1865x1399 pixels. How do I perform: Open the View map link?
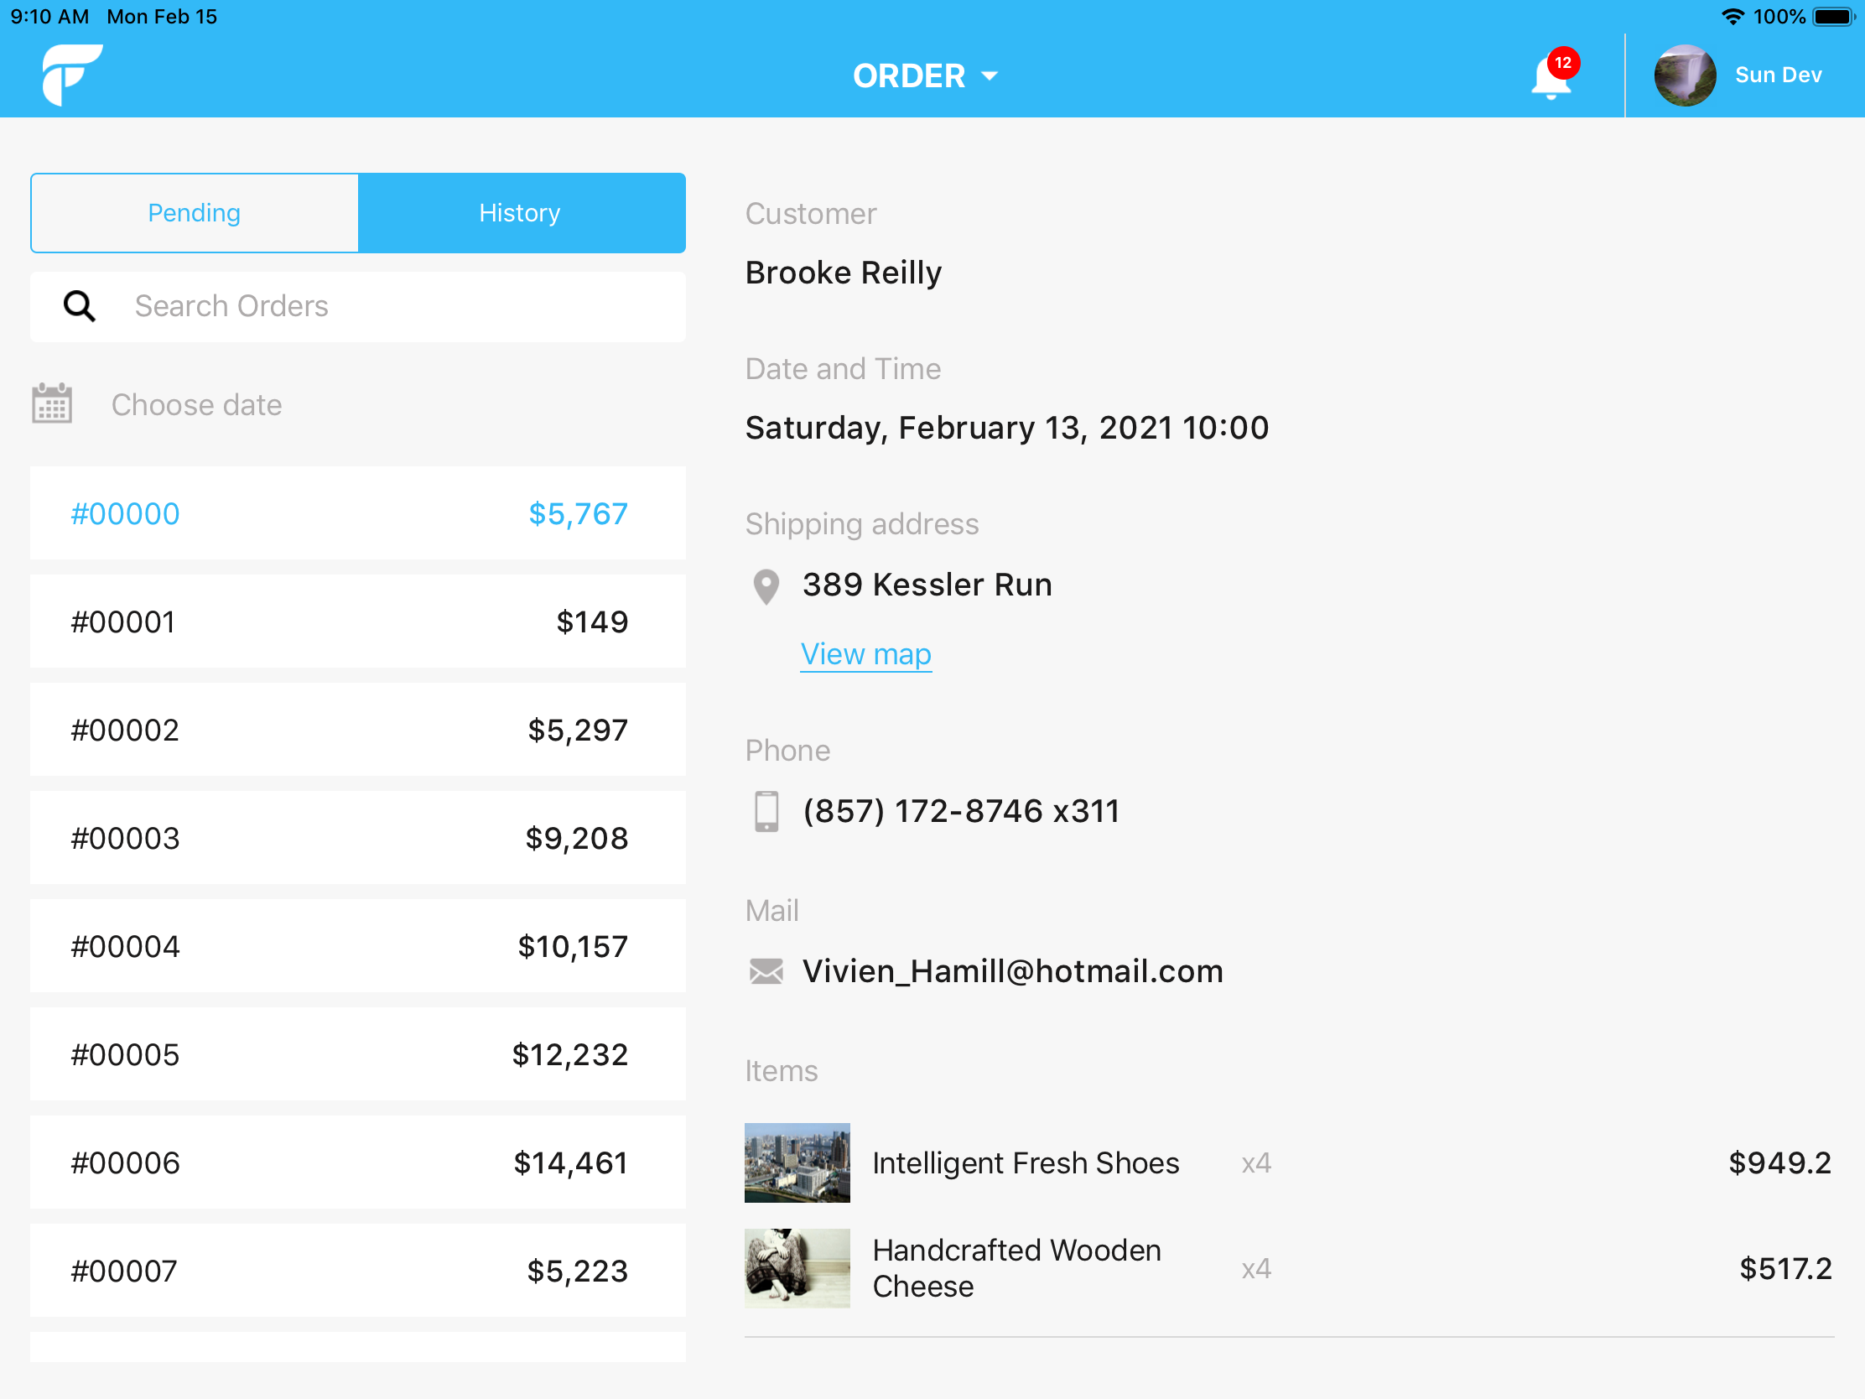click(x=865, y=654)
